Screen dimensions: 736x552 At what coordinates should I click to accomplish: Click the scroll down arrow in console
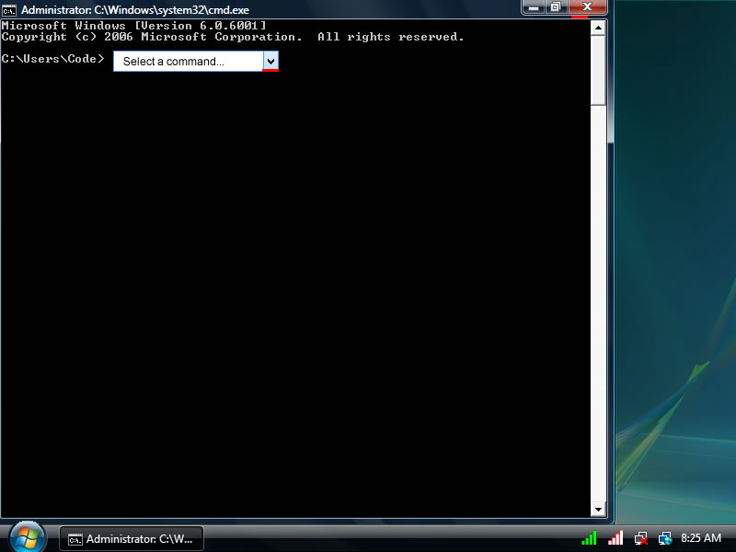598,509
